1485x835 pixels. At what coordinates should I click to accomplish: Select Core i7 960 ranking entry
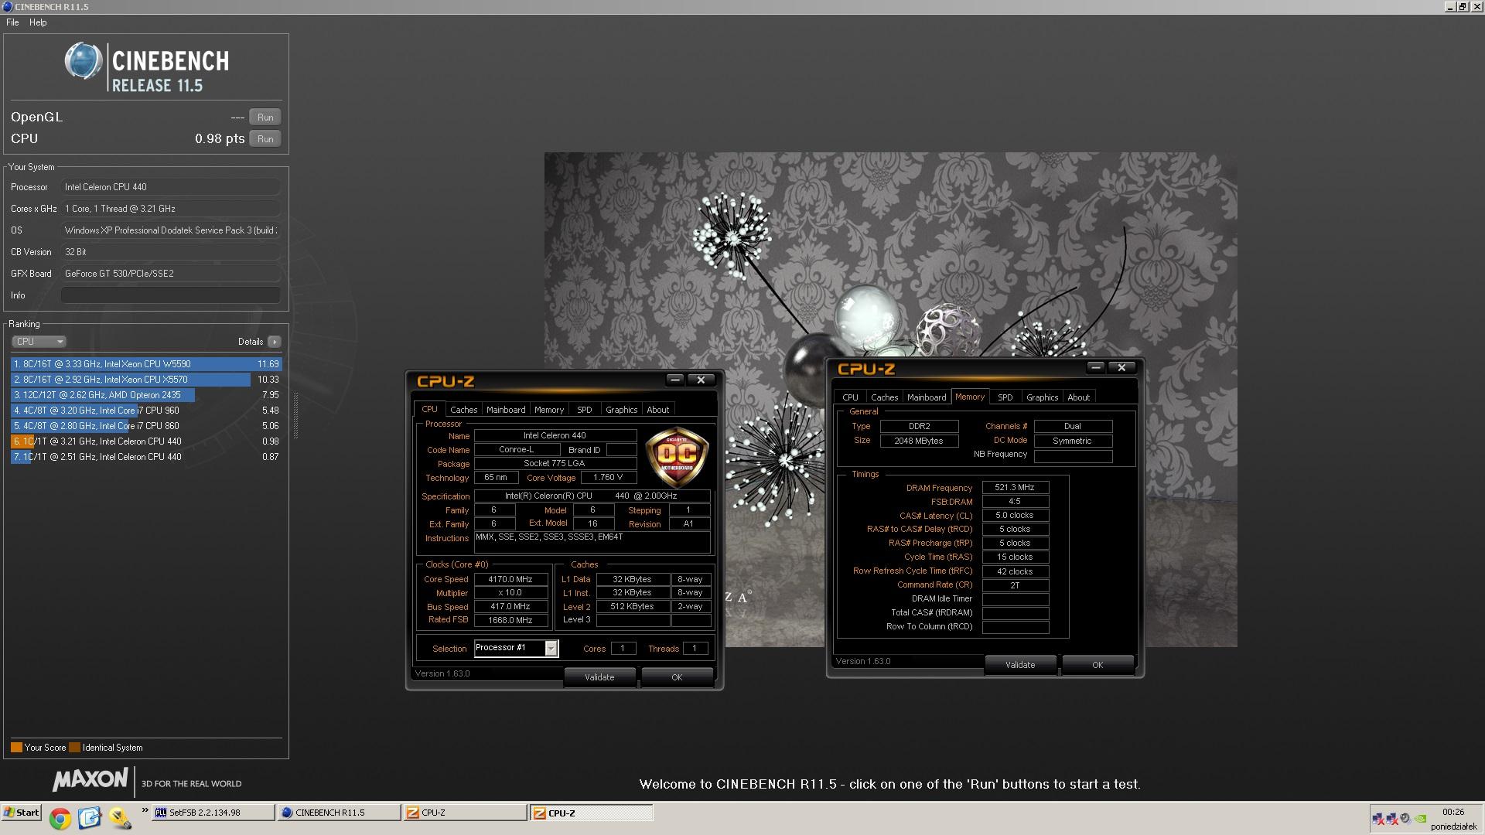[x=146, y=411]
